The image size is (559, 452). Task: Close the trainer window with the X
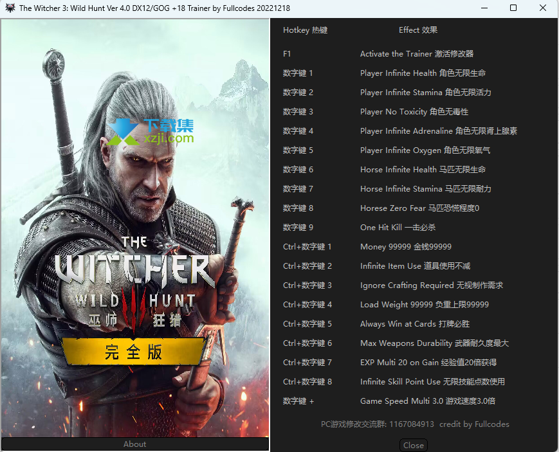tap(543, 8)
